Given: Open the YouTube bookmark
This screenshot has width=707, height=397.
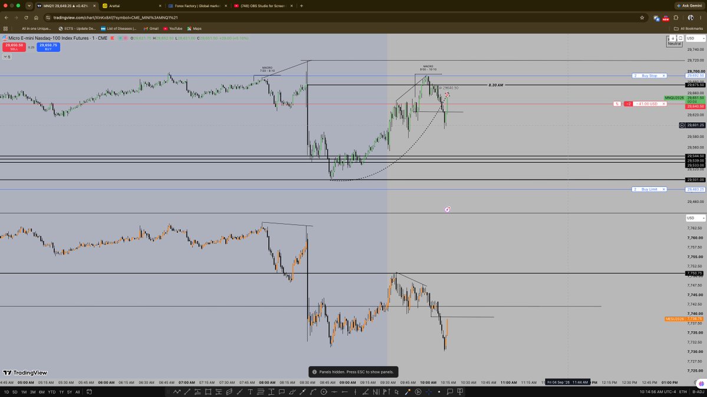Looking at the screenshot, I should (x=173, y=28).
